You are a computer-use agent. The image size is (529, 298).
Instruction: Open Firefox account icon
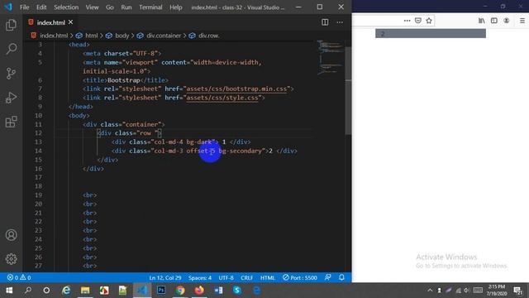pos(507,21)
